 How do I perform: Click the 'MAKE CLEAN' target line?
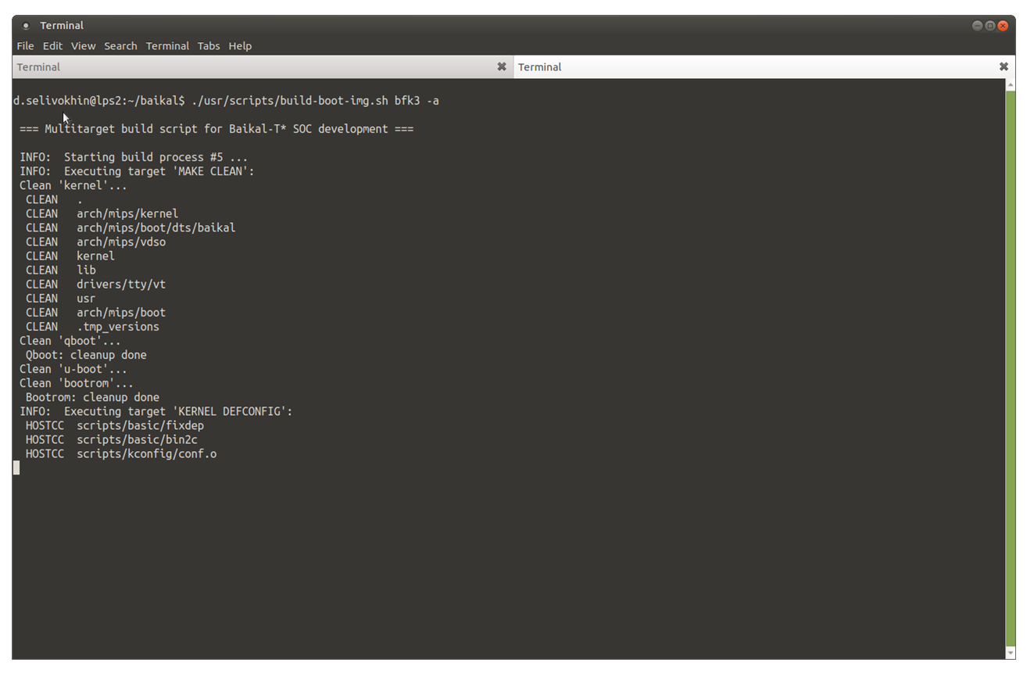click(137, 171)
